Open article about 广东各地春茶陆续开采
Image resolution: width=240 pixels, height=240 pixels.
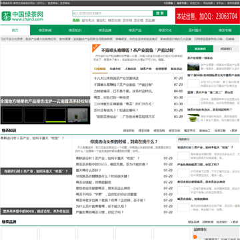(125, 117)
